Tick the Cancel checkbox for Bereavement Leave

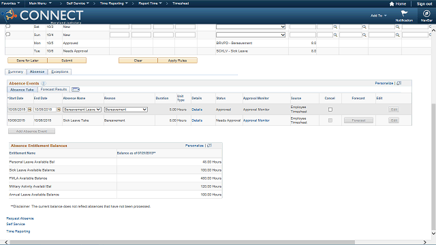tap(330, 110)
